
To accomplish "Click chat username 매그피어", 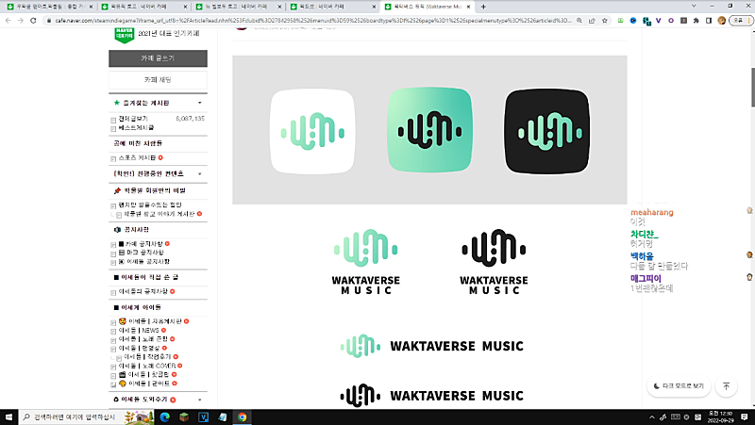I will coord(646,278).
